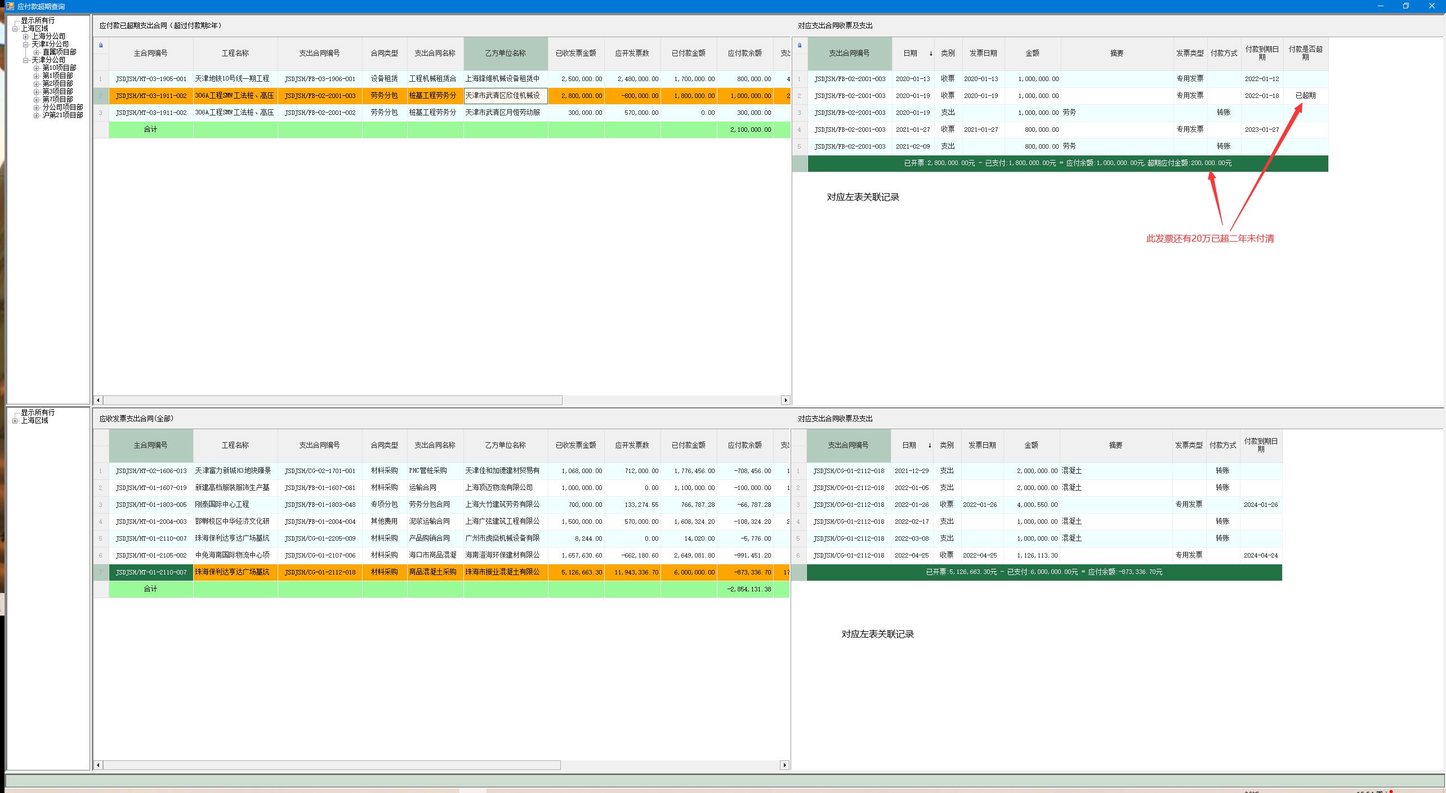Click the 上海锋维机械设备租赁中 cell
This screenshot has height=793, width=1446.
(x=506, y=79)
